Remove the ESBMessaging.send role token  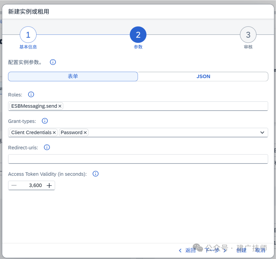click(x=60, y=106)
